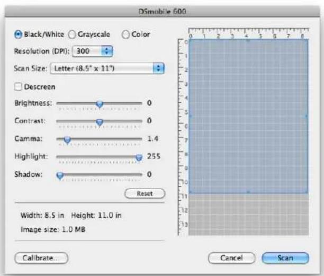The image size is (324, 276).
Task: Click the Brightness slider thumb
Action: (100, 104)
